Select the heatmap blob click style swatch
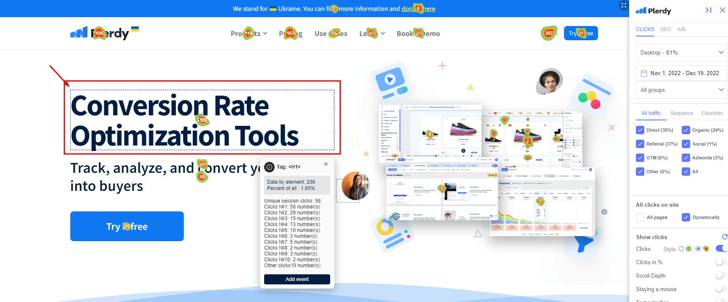 coord(706,249)
